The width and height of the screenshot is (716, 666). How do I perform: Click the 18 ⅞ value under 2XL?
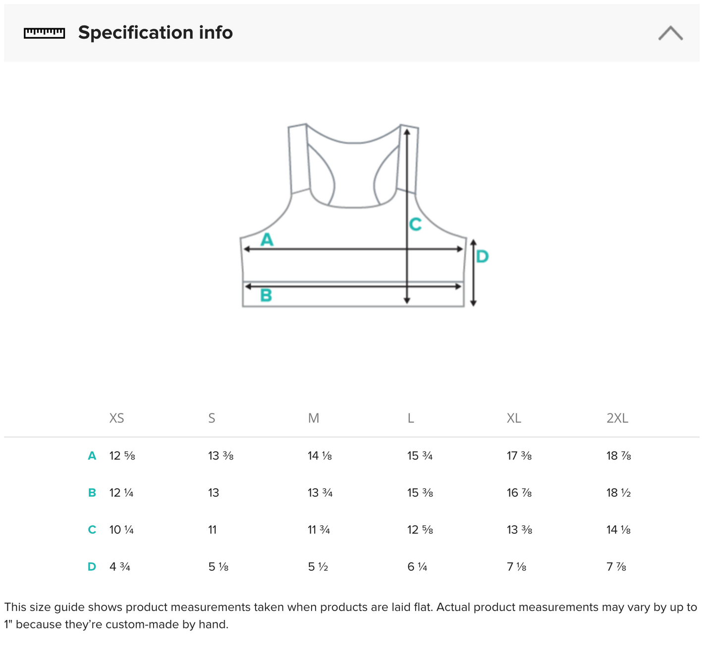[x=618, y=456]
